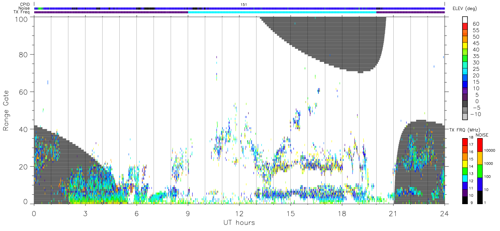Click the 25 label on ELEV colorbar
The height and width of the screenshot is (231, 500).
[476, 69]
